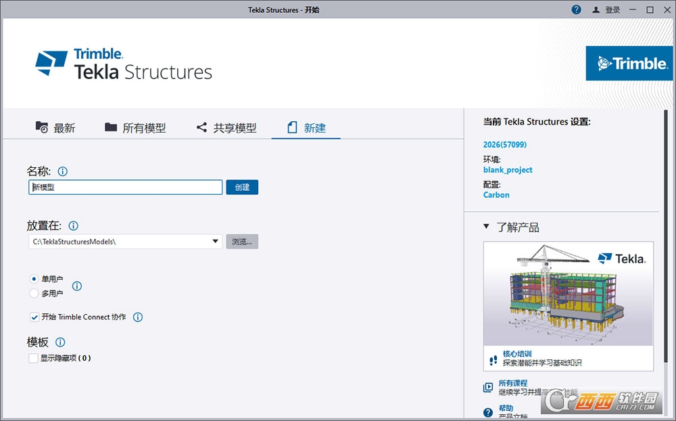Screen dimensions: 676x421
Task: Select the 新建 tab
Action: [x=306, y=128]
